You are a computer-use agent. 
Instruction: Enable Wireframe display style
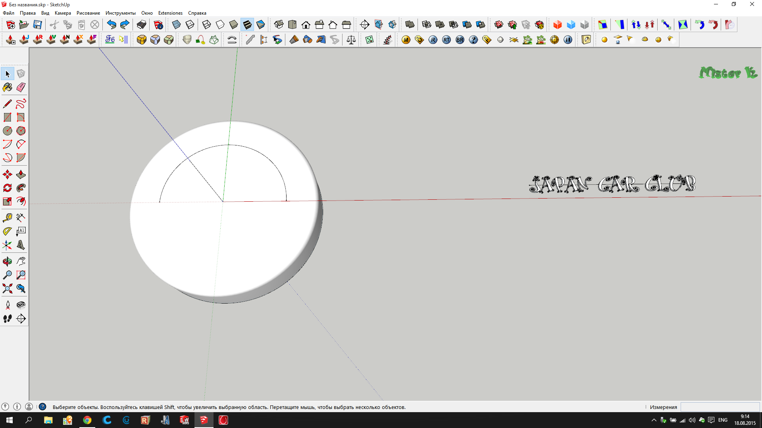[x=206, y=25]
